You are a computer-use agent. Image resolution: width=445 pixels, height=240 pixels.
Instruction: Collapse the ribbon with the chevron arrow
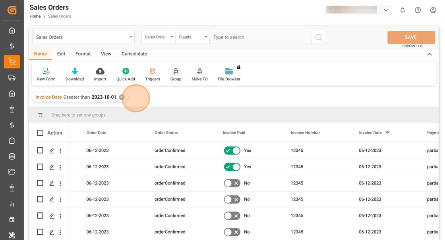click(430, 54)
